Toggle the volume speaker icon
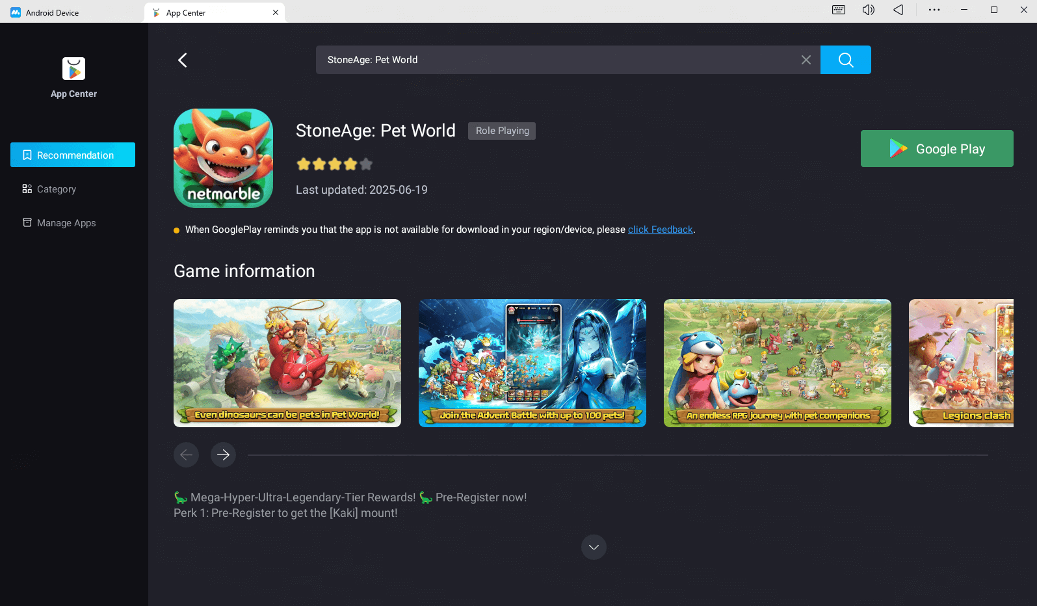Viewport: 1037px width, 606px height. 869,10
